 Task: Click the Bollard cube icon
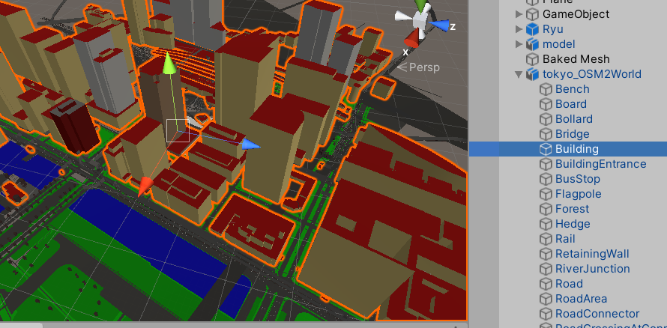[x=546, y=119]
